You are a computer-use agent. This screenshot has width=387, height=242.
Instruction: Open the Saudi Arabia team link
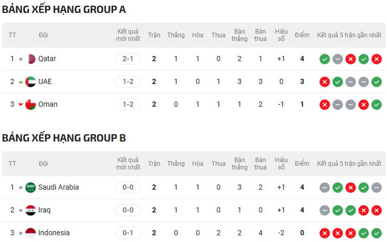(x=59, y=187)
